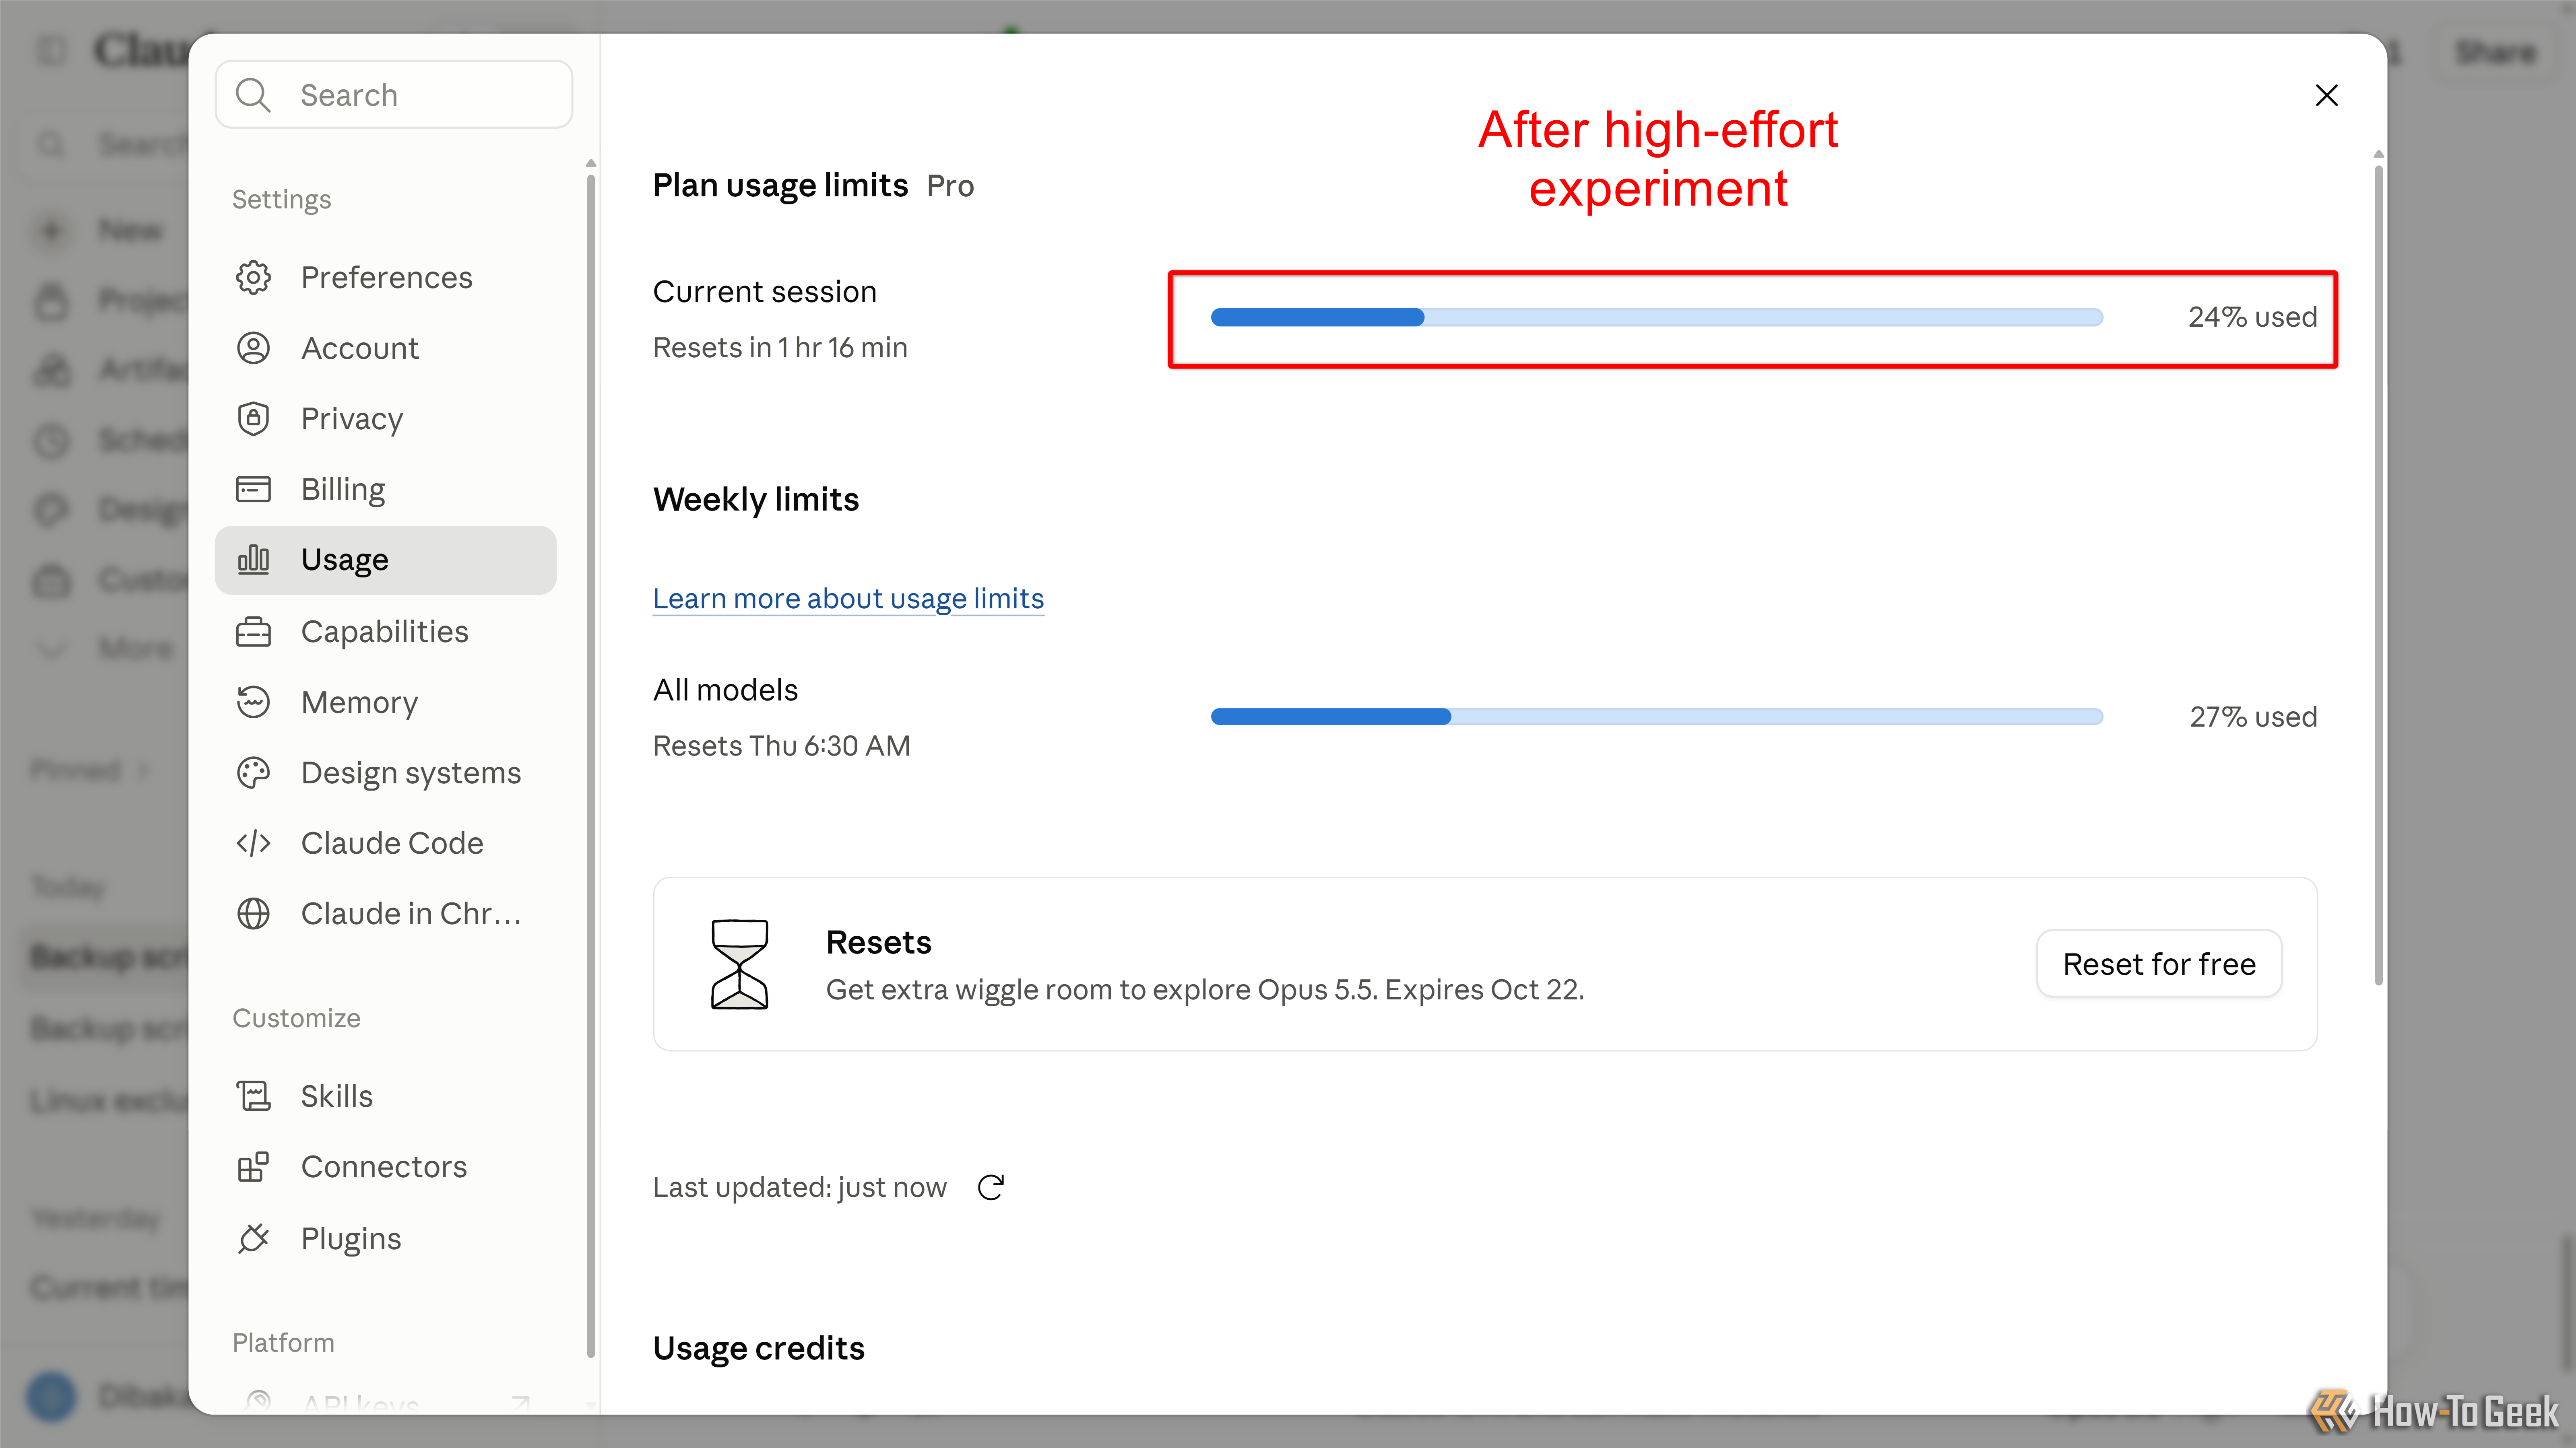Click the Preferences gear icon

tap(253, 277)
